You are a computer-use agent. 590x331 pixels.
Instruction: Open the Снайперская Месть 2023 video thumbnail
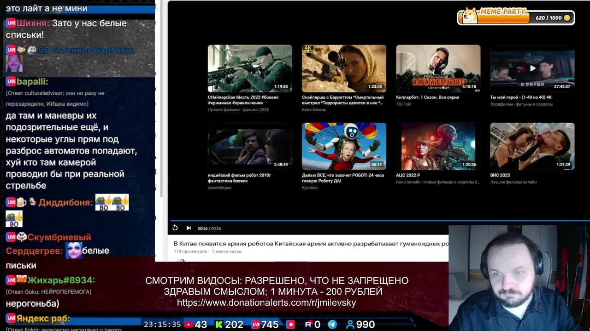pyautogui.click(x=250, y=68)
